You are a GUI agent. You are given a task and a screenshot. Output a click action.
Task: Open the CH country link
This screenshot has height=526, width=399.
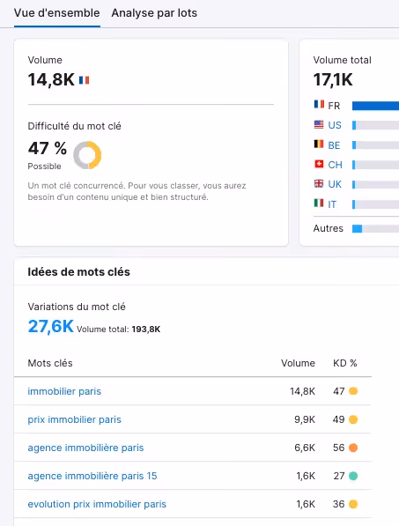335,165
